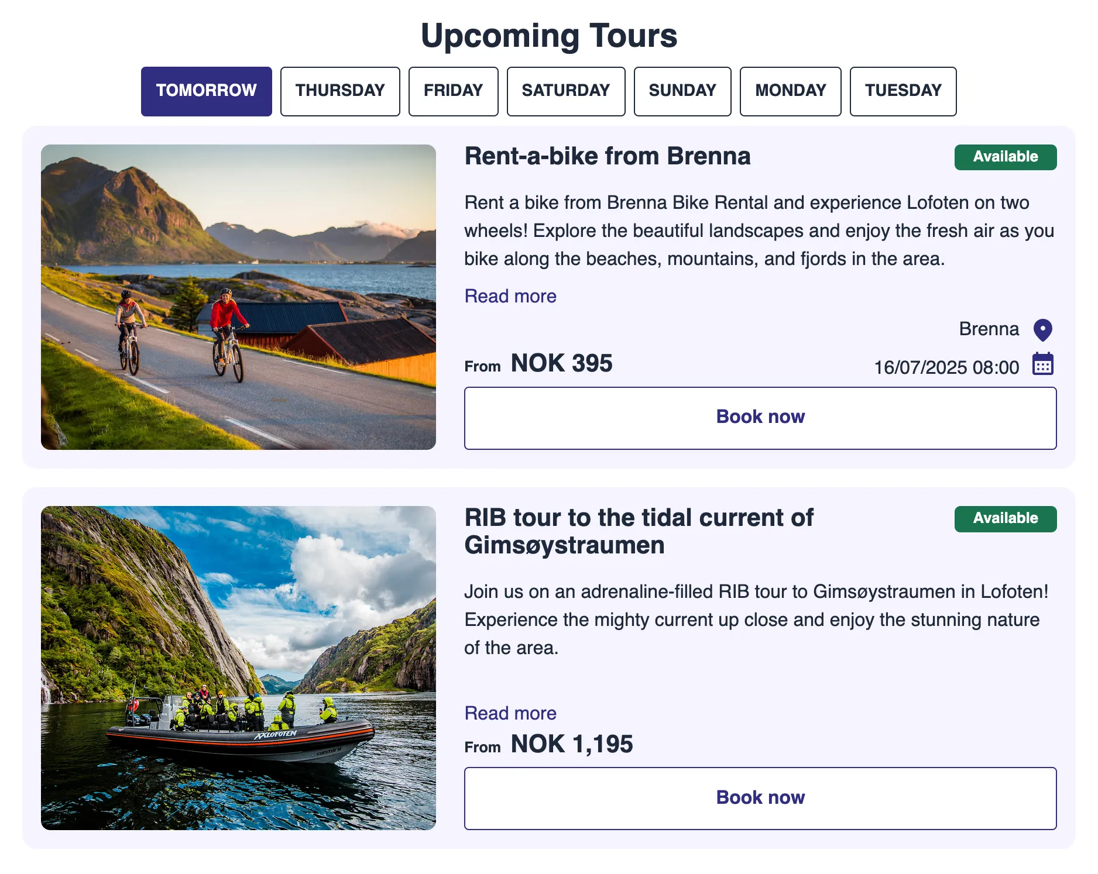Click the calendar icon beside the date
Viewport: 1098px width, 874px height.
pyautogui.click(x=1042, y=364)
